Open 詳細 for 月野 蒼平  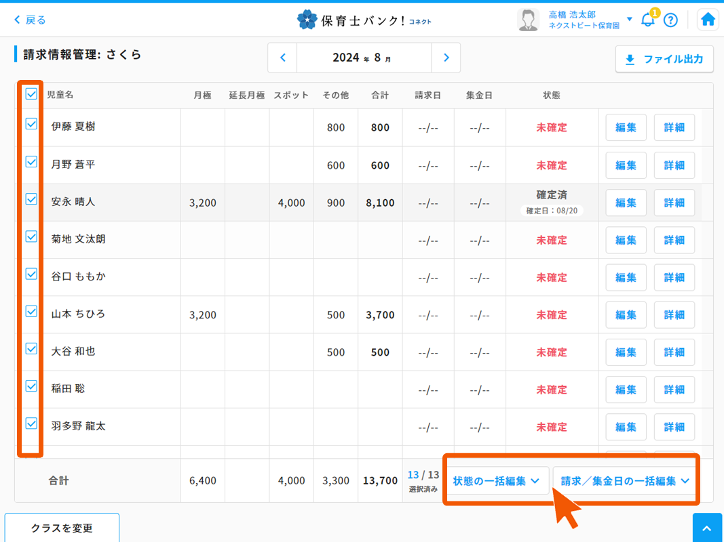point(674,165)
